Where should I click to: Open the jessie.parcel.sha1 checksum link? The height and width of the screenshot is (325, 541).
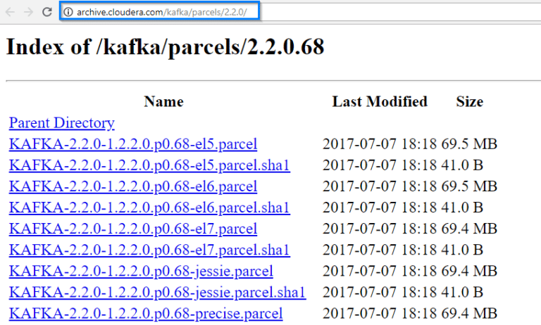pos(157,292)
